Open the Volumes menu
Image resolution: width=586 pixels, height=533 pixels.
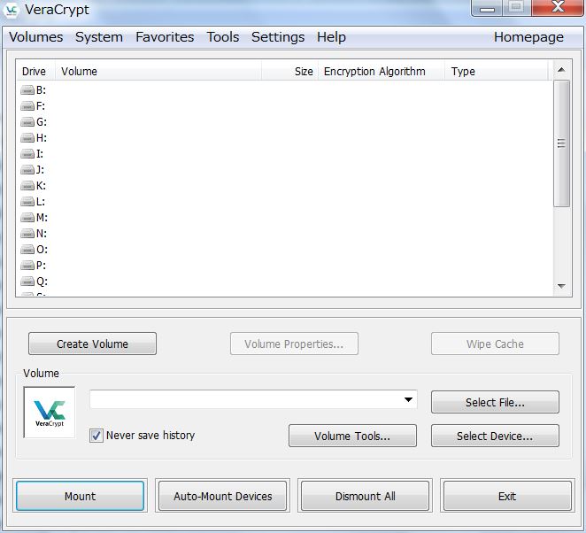pos(36,37)
